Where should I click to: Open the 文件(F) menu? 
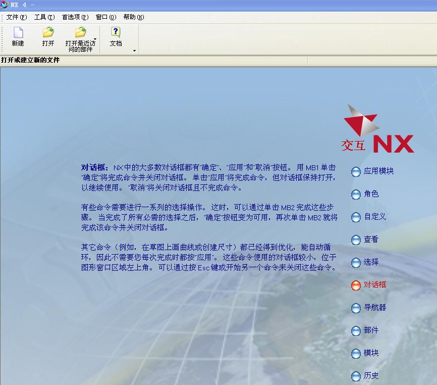coord(17,17)
